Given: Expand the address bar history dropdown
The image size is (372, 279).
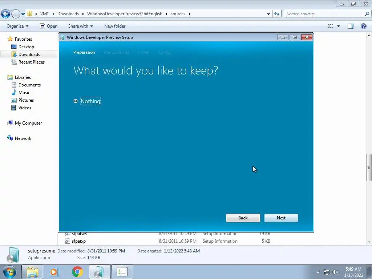Looking at the screenshot, I should point(268,14).
